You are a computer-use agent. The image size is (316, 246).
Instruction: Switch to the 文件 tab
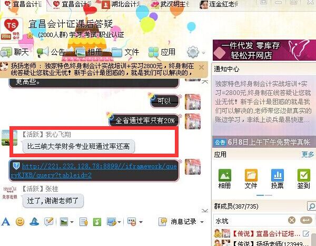(x=125, y=52)
